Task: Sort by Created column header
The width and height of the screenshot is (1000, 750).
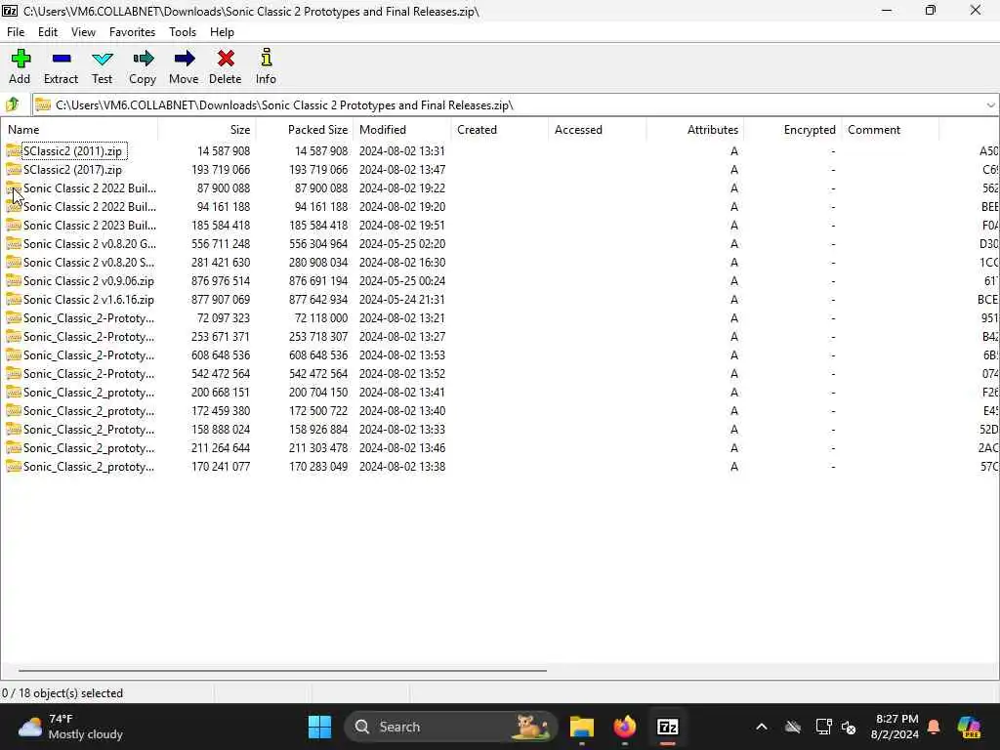Action: [x=499, y=130]
